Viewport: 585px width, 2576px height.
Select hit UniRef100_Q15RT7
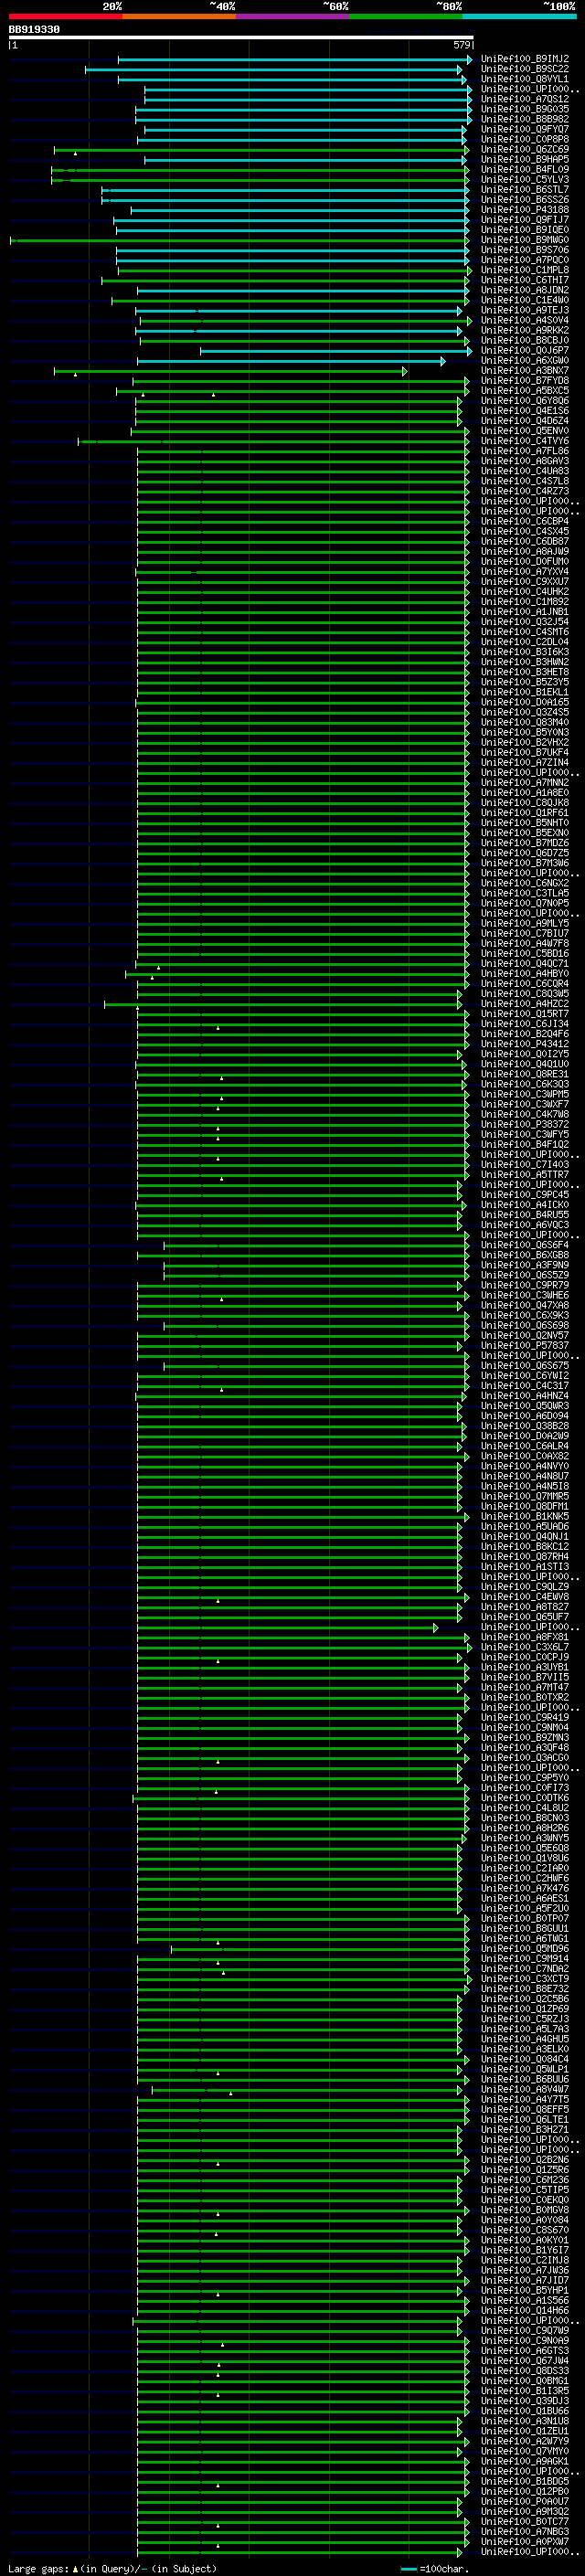(x=525, y=1014)
